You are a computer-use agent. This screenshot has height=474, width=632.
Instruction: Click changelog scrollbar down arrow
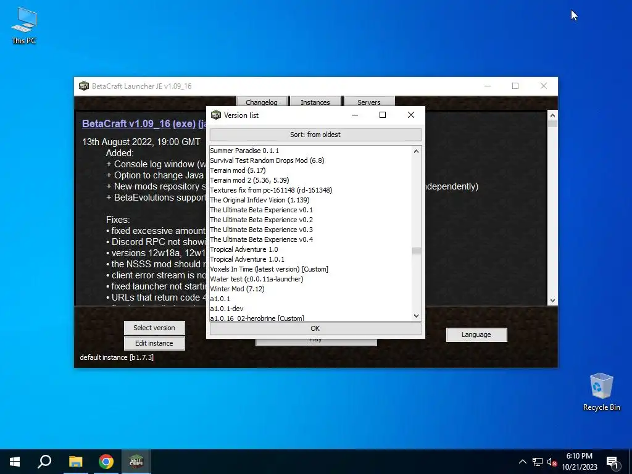[552, 301]
